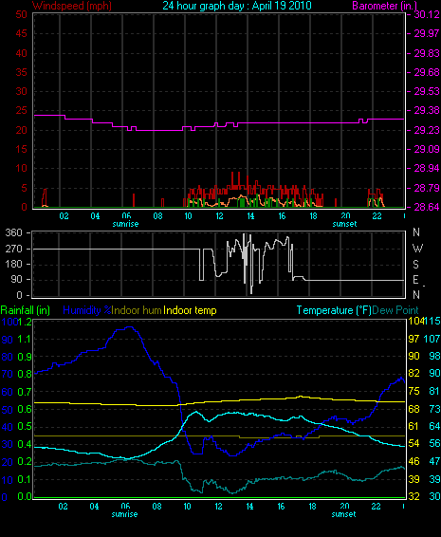Click the 'sunset' label under the humidity graph

[343, 514]
